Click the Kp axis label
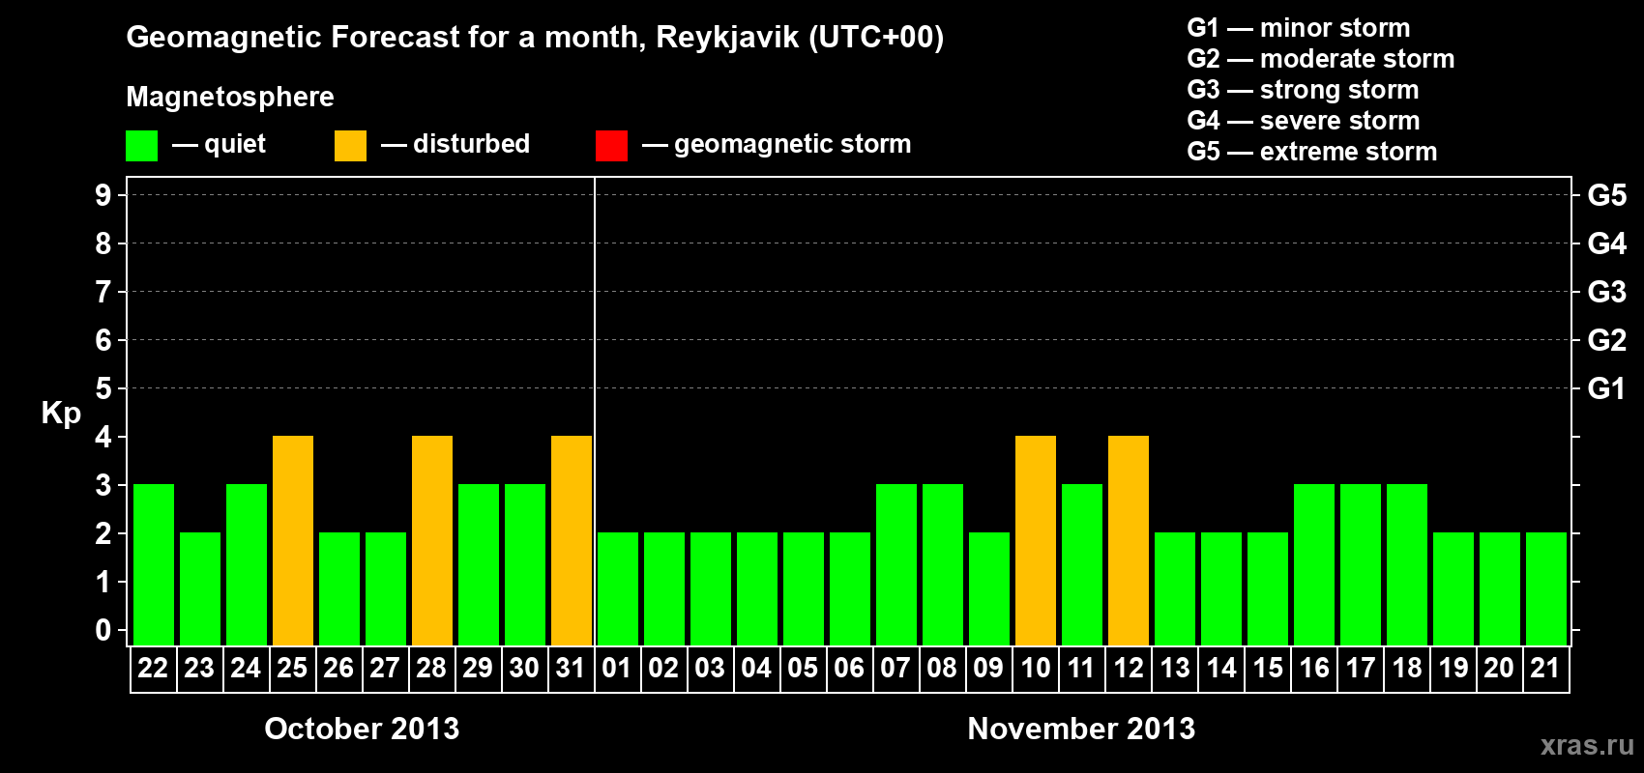This screenshot has width=1644, height=773. [x=61, y=414]
